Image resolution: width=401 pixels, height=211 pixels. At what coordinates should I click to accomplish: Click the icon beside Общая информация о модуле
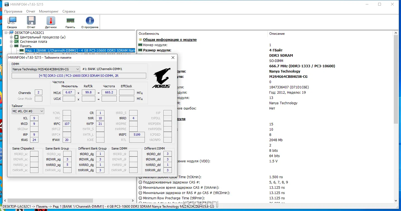[x=141, y=40]
